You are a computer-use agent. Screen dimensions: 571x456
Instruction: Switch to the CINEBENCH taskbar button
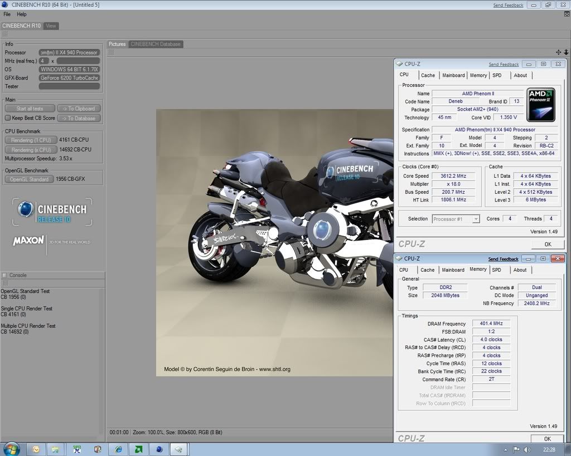click(159, 449)
